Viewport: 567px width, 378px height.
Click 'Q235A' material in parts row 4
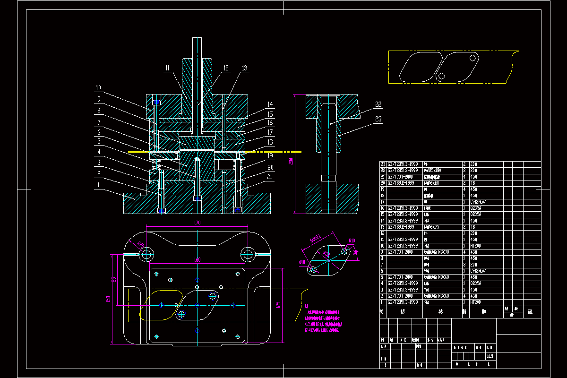click(476, 283)
